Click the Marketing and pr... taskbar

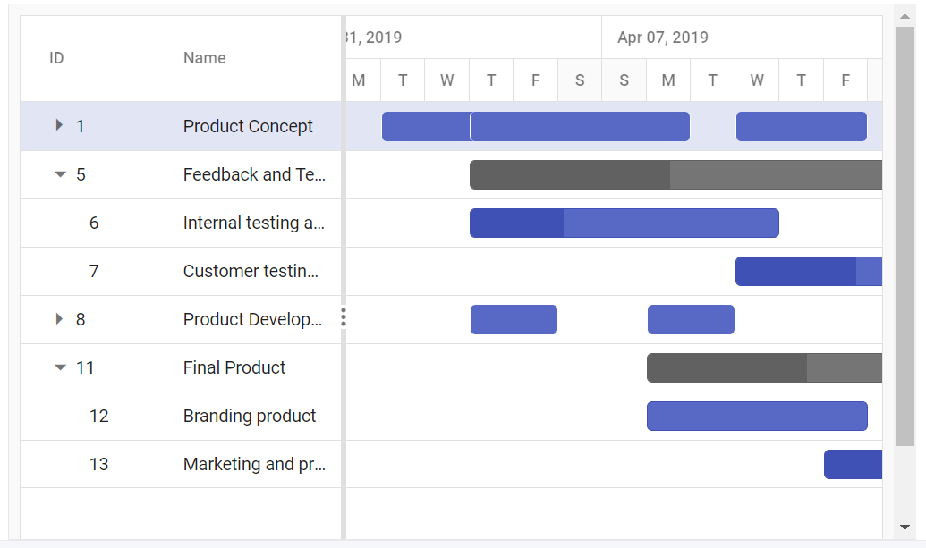coord(853,464)
